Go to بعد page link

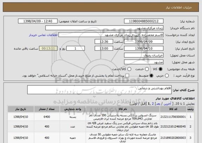click(x=158, y=104)
